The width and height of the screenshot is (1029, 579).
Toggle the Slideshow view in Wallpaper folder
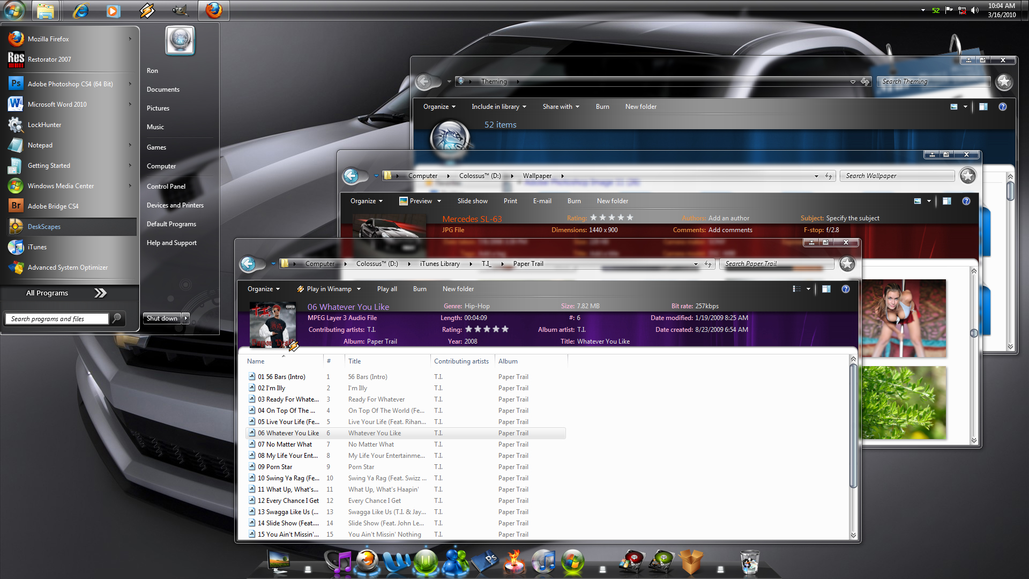(472, 201)
